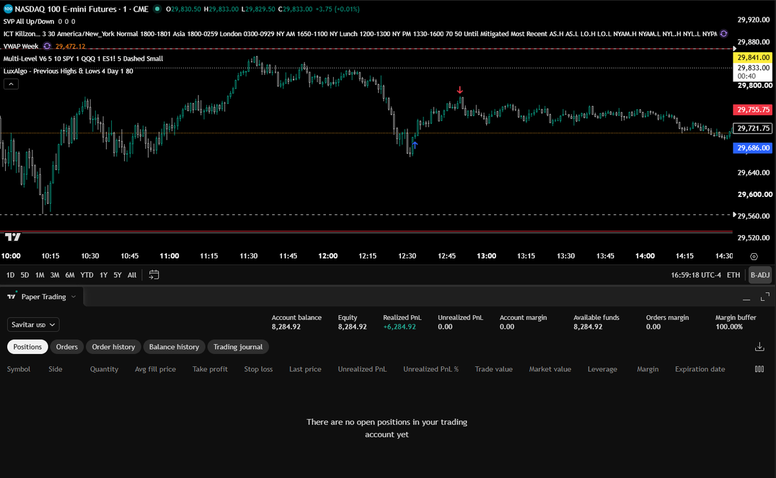Screen dimensions: 776x478
Task: Sort positions by the Symbol column
Action: (19, 369)
